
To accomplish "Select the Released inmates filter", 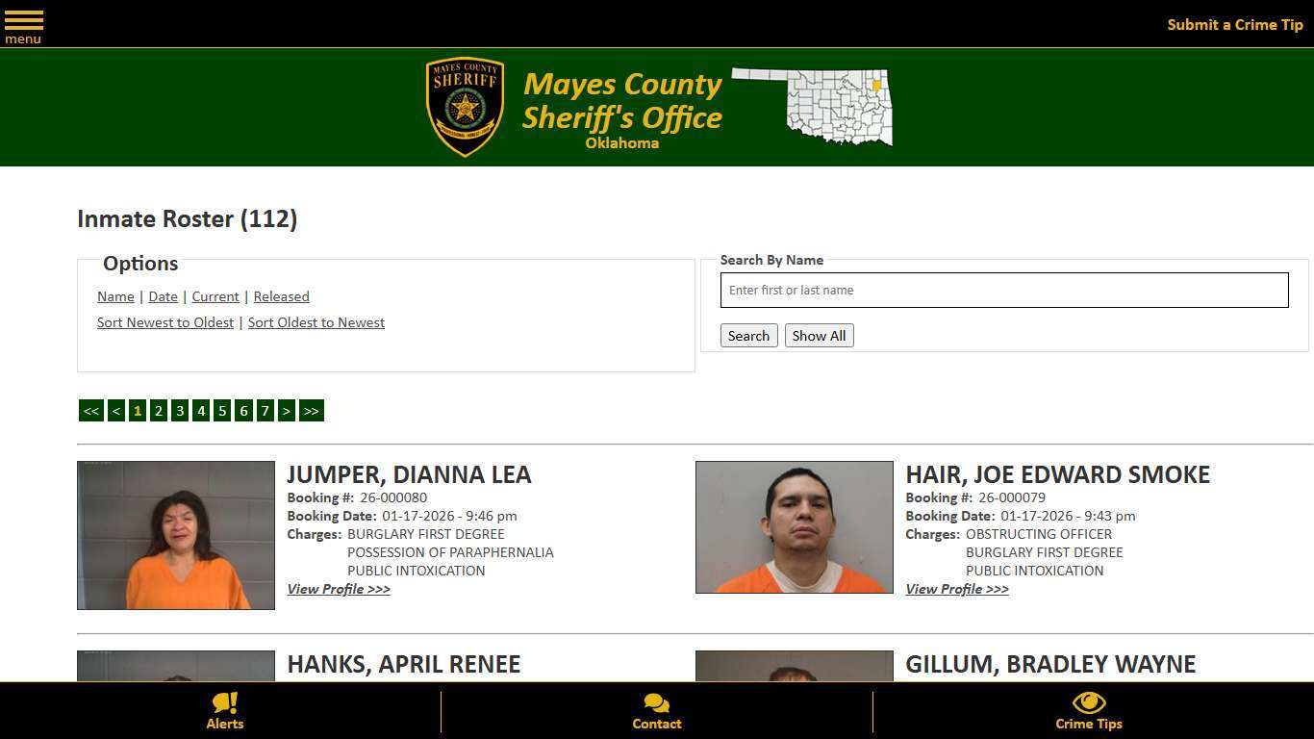I will coord(281,296).
